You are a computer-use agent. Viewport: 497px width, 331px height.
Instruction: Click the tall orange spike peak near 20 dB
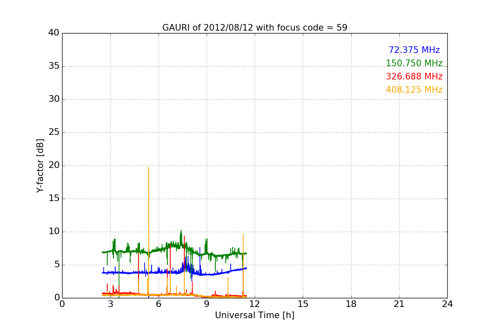point(149,168)
